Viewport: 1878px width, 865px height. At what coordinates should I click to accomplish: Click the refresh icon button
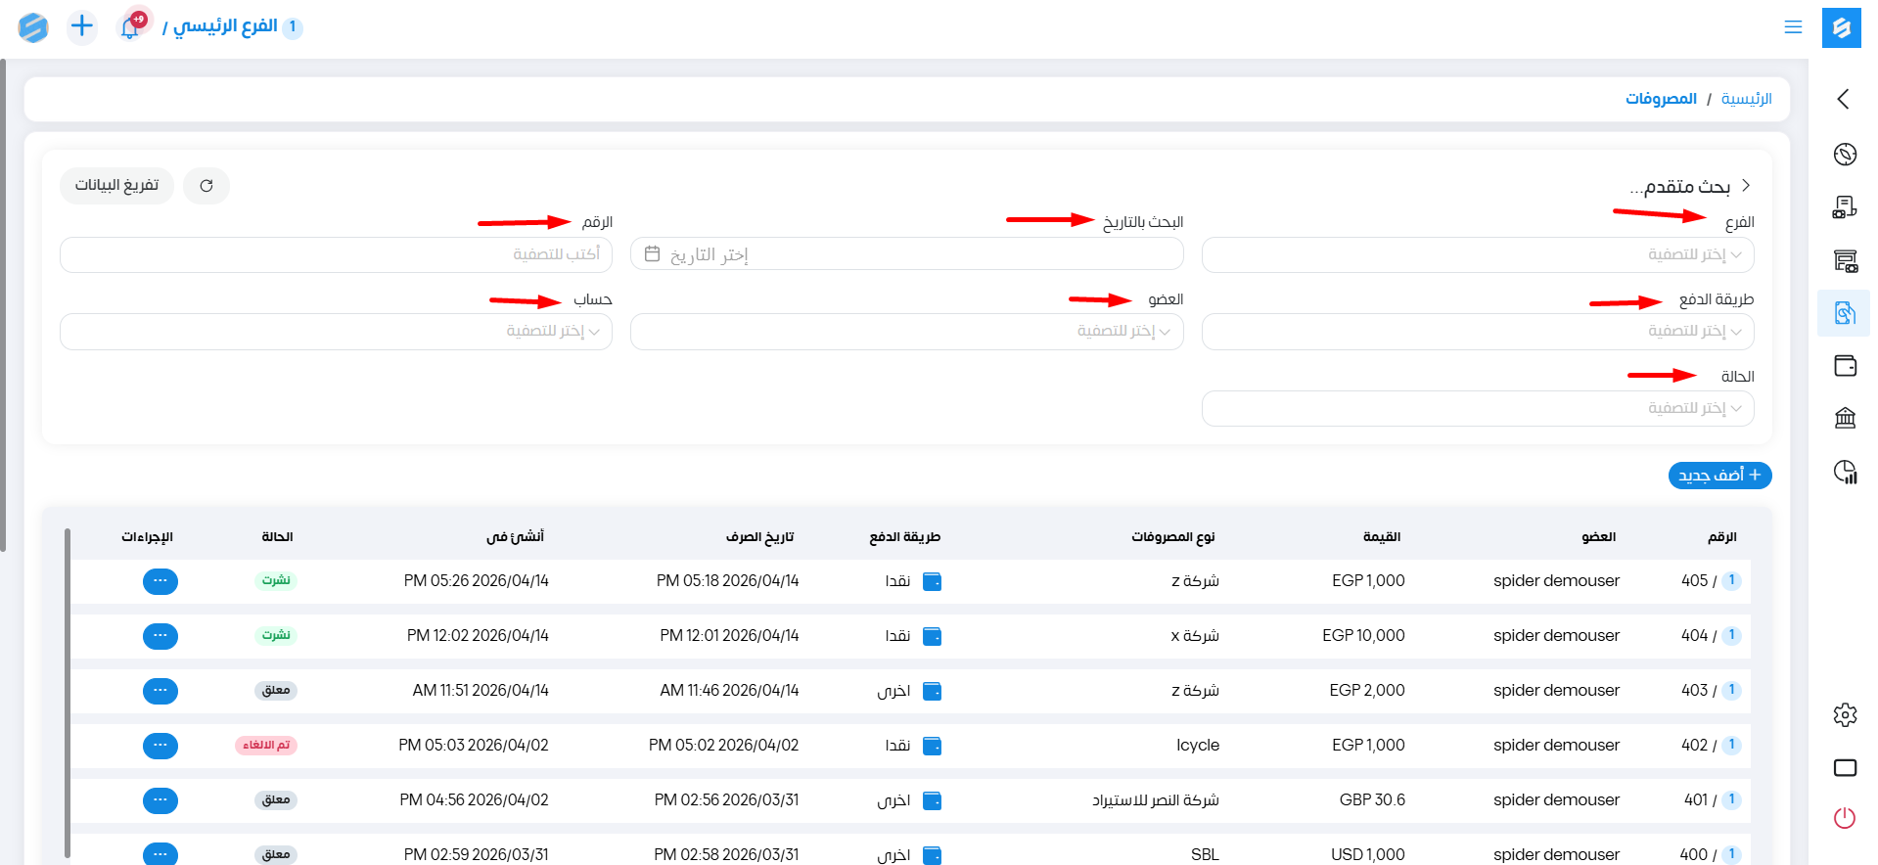[x=206, y=186]
